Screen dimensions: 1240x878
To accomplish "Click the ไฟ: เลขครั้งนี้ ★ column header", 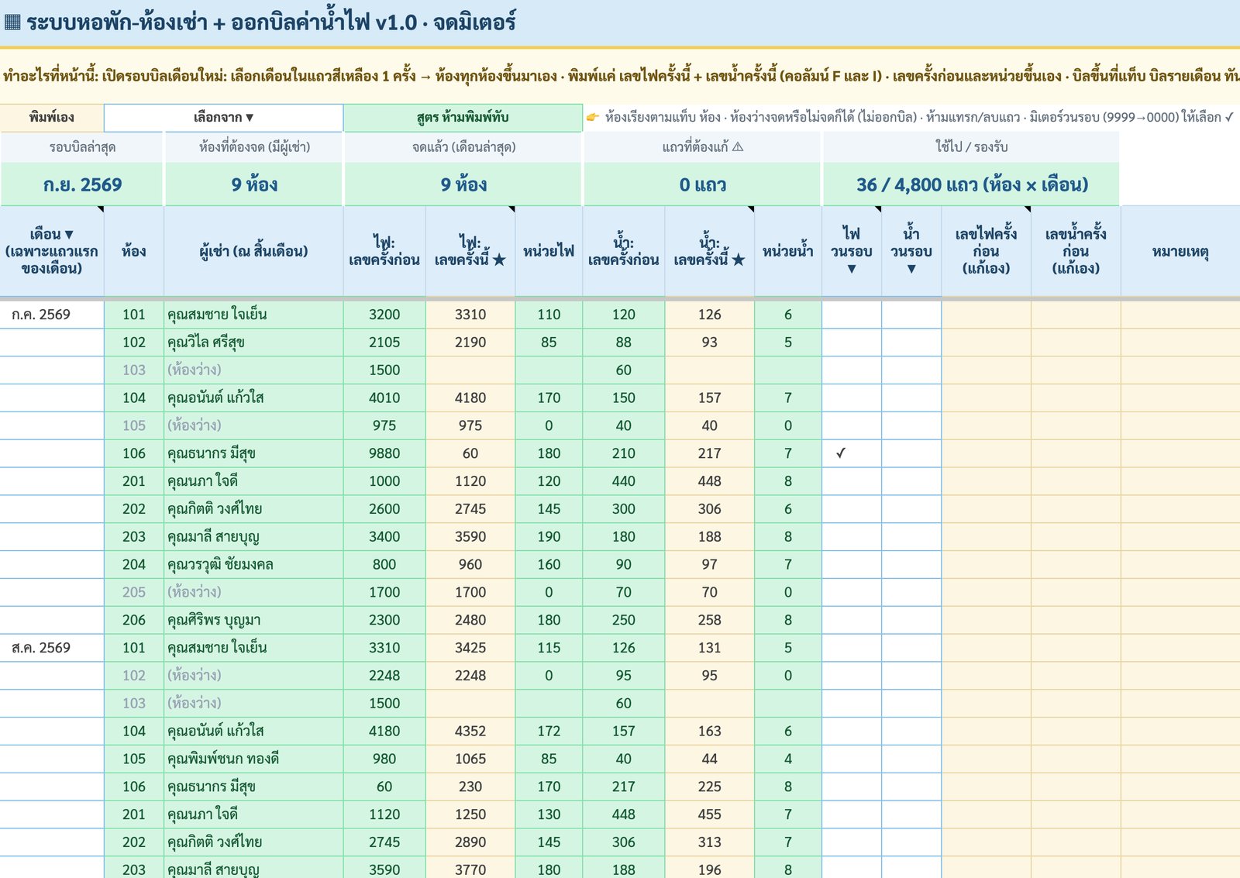I will click(x=470, y=251).
